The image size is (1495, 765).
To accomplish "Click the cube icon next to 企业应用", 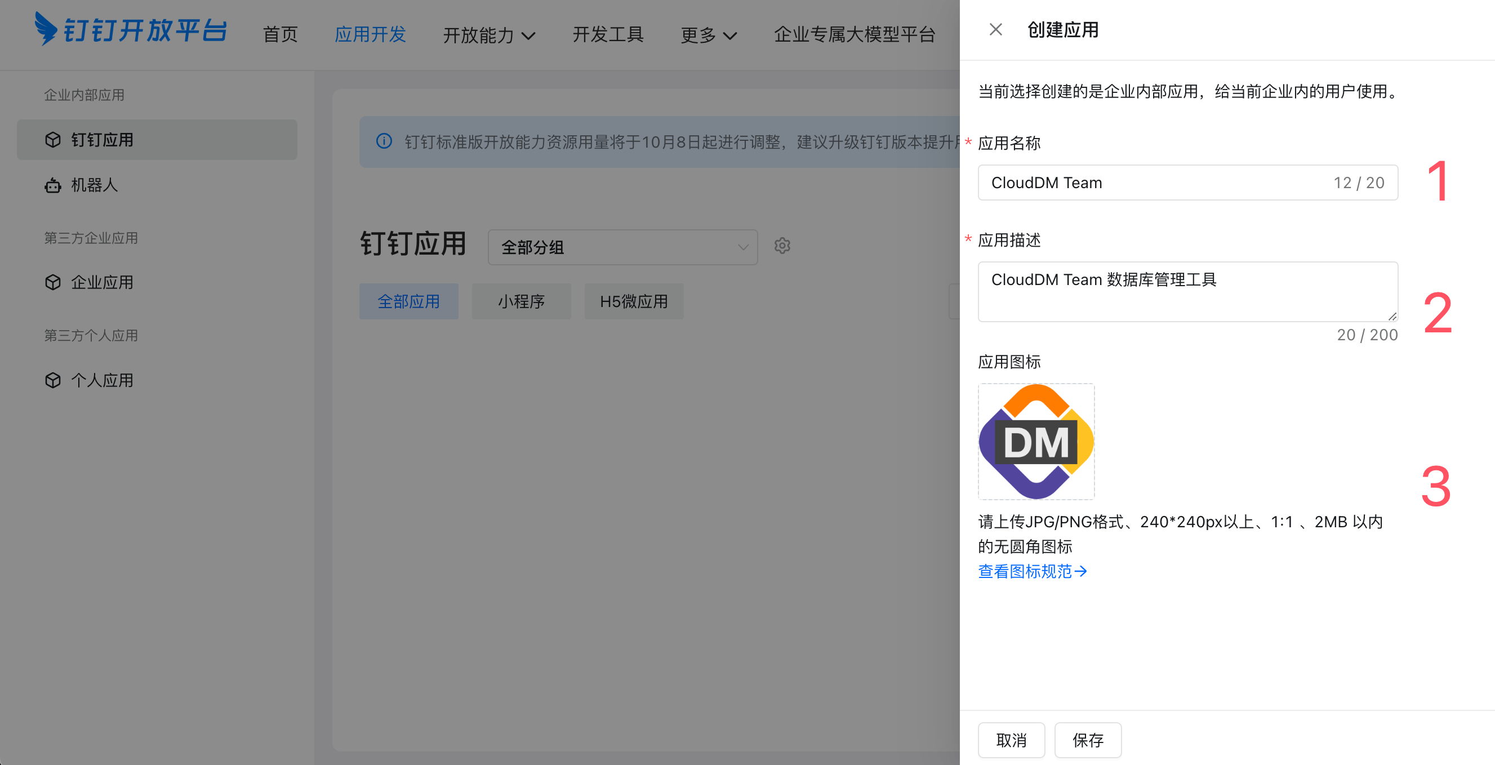I will pos(53,283).
